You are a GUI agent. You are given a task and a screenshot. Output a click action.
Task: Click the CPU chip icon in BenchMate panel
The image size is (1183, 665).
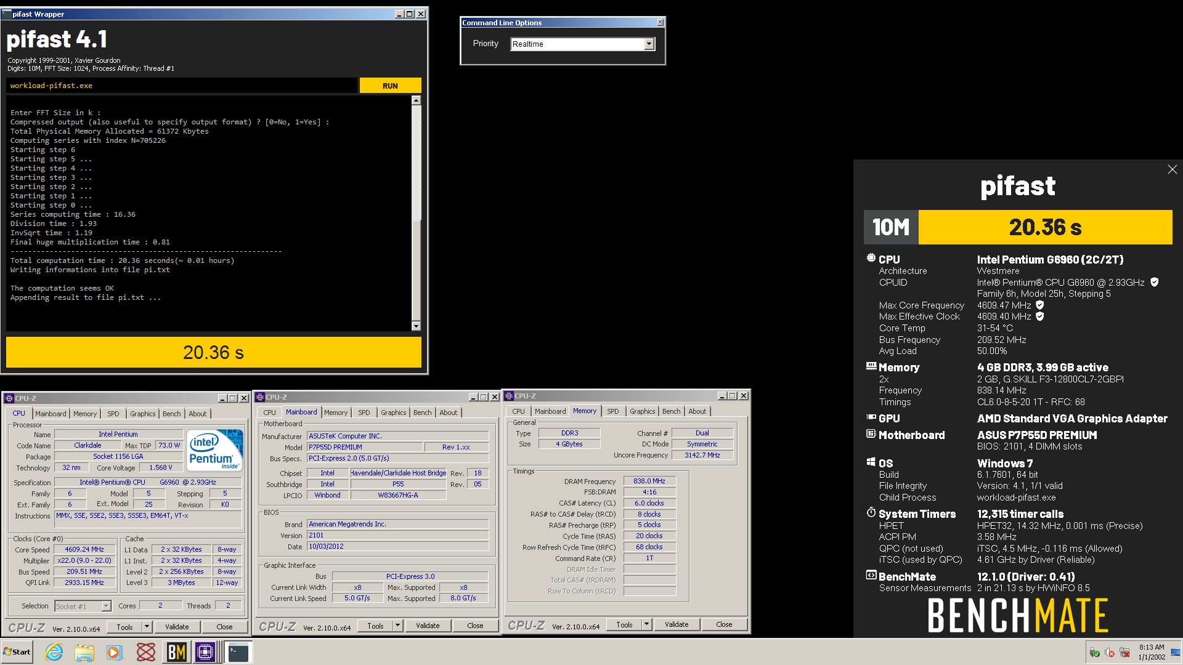tap(871, 259)
